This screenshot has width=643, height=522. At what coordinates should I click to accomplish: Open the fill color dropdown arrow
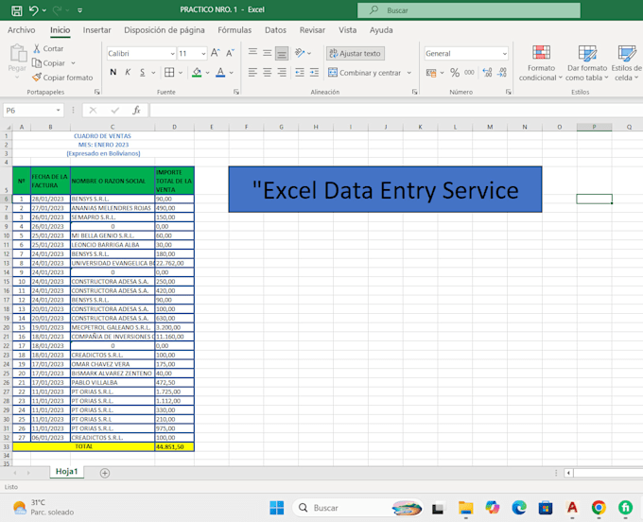coord(207,73)
